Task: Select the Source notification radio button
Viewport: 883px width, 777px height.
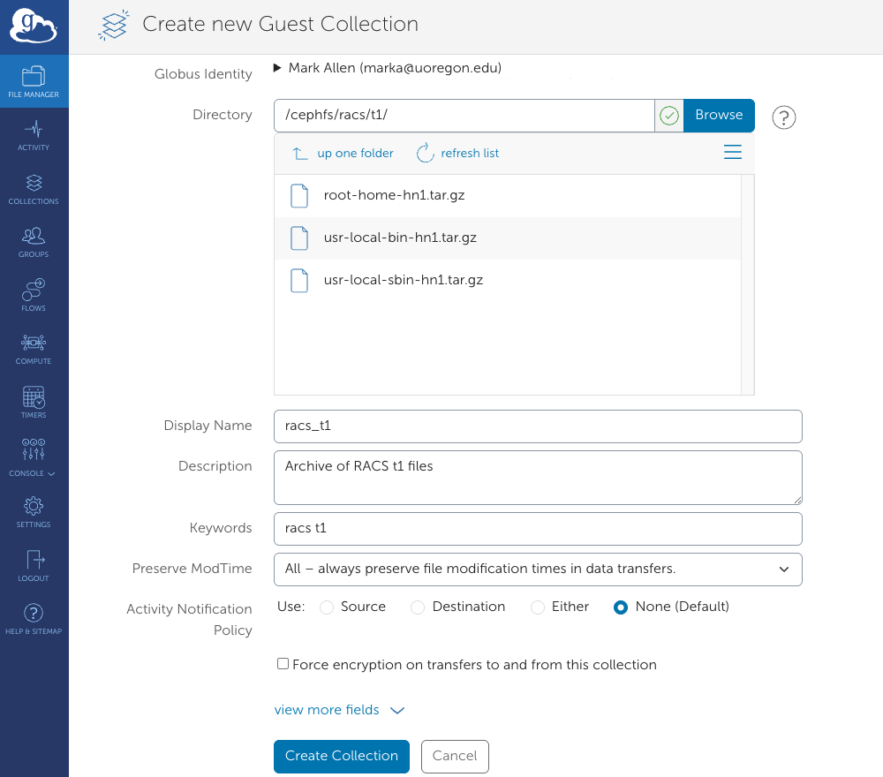Action: point(325,607)
